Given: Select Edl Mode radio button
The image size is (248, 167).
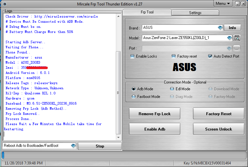Looking at the screenshot, I should 172,89.
